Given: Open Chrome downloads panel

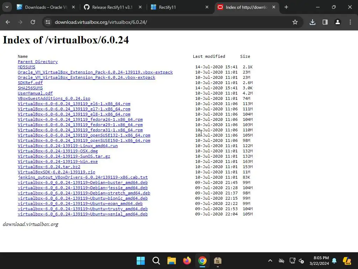Looking at the screenshot, I should (313, 22).
